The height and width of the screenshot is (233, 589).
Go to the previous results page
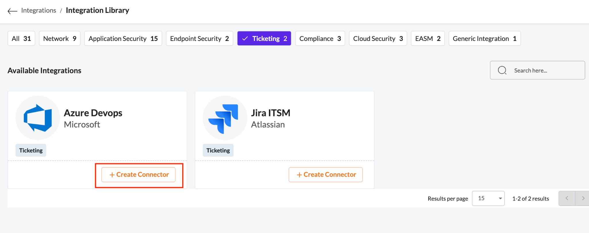click(x=567, y=198)
